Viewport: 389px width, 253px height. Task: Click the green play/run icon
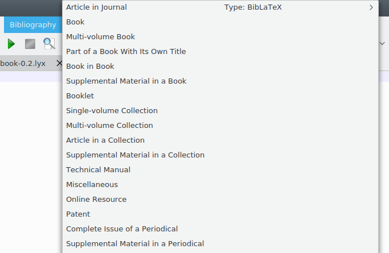[x=11, y=44]
